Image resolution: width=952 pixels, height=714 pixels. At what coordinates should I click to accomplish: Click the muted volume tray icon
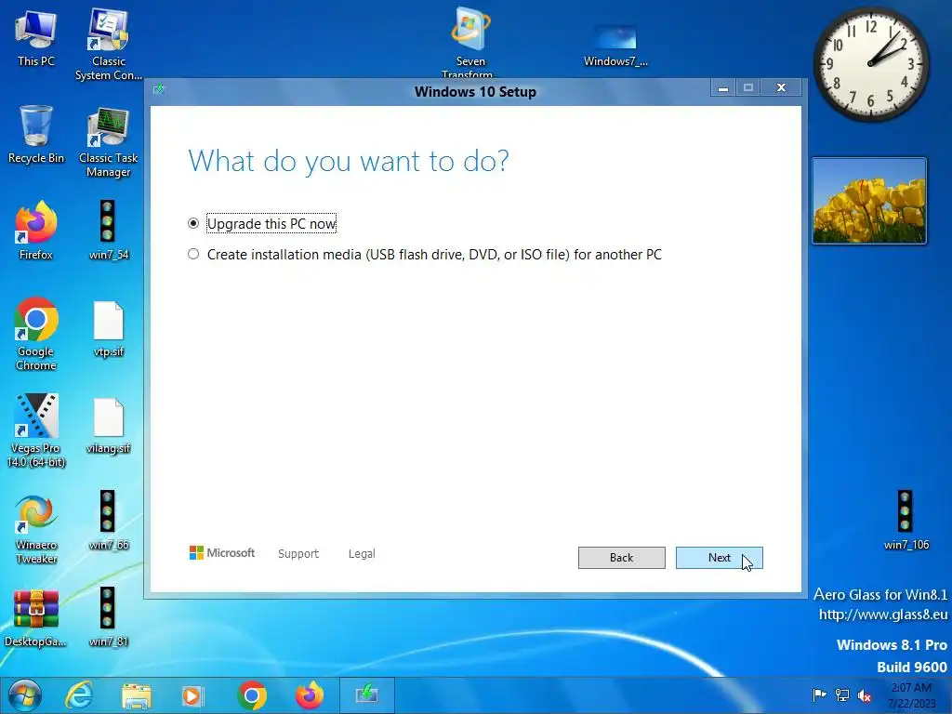[x=864, y=695]
